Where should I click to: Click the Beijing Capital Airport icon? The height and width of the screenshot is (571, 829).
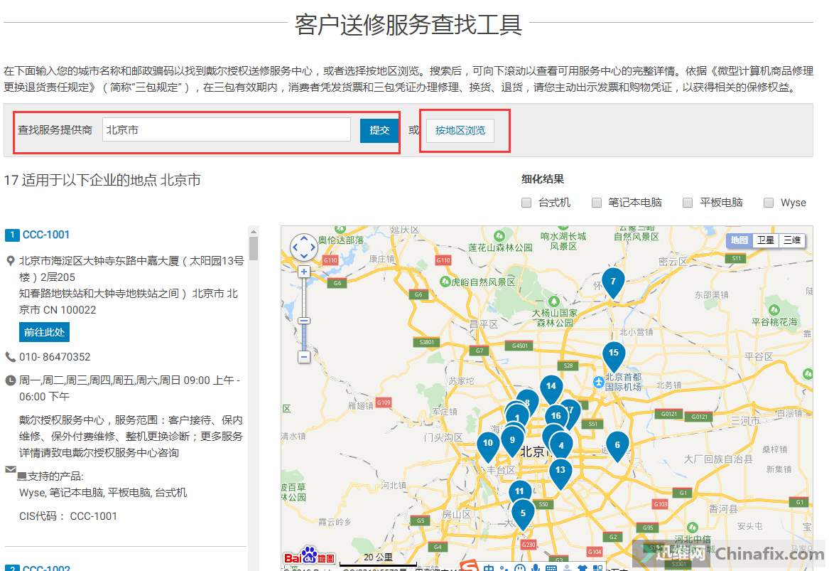coord(599,382)
